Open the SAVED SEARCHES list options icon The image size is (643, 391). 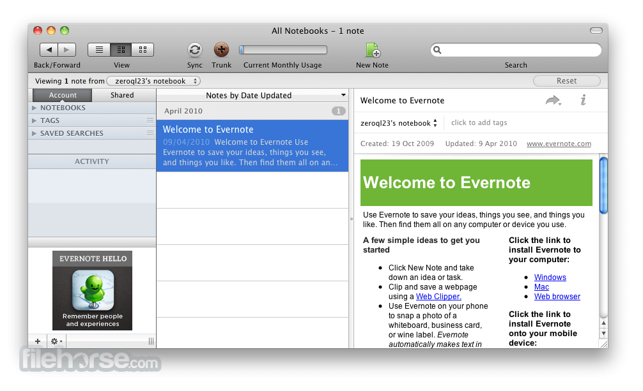pyautogui.click(x=150, y=133)
